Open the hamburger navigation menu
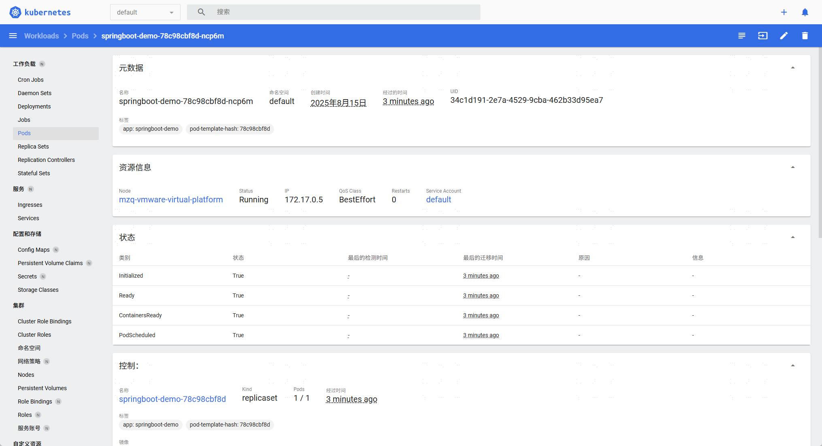Image resolution: width=822 pixels, height=446 pixels. click(13, 36)
